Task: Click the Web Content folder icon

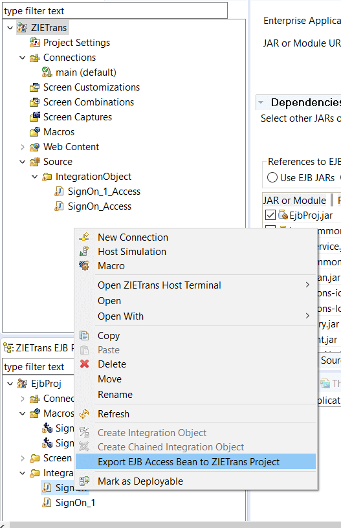Action: pyautogui.click(x=34, y=147)
